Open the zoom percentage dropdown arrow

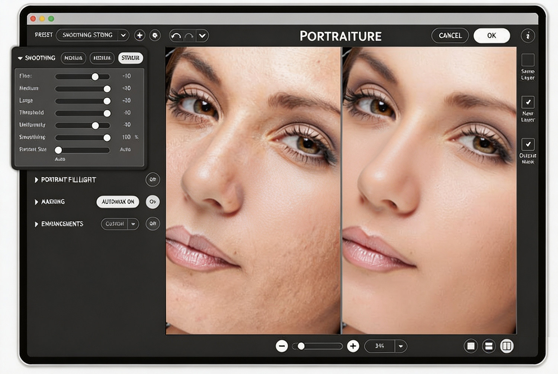coord(401,346)
